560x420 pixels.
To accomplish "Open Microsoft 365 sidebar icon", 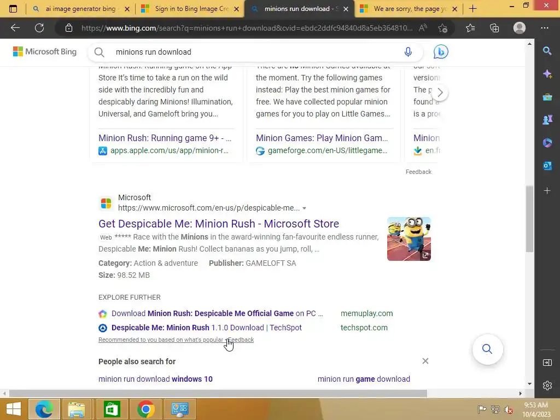I will [x=547, y=143].
